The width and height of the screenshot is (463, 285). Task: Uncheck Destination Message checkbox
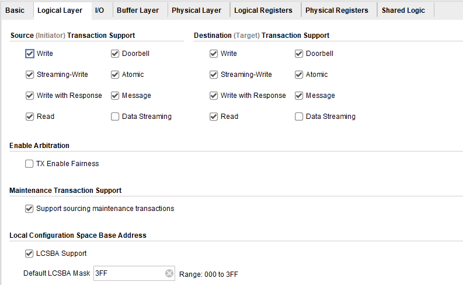pyautogui.click(x=299, y=96)
